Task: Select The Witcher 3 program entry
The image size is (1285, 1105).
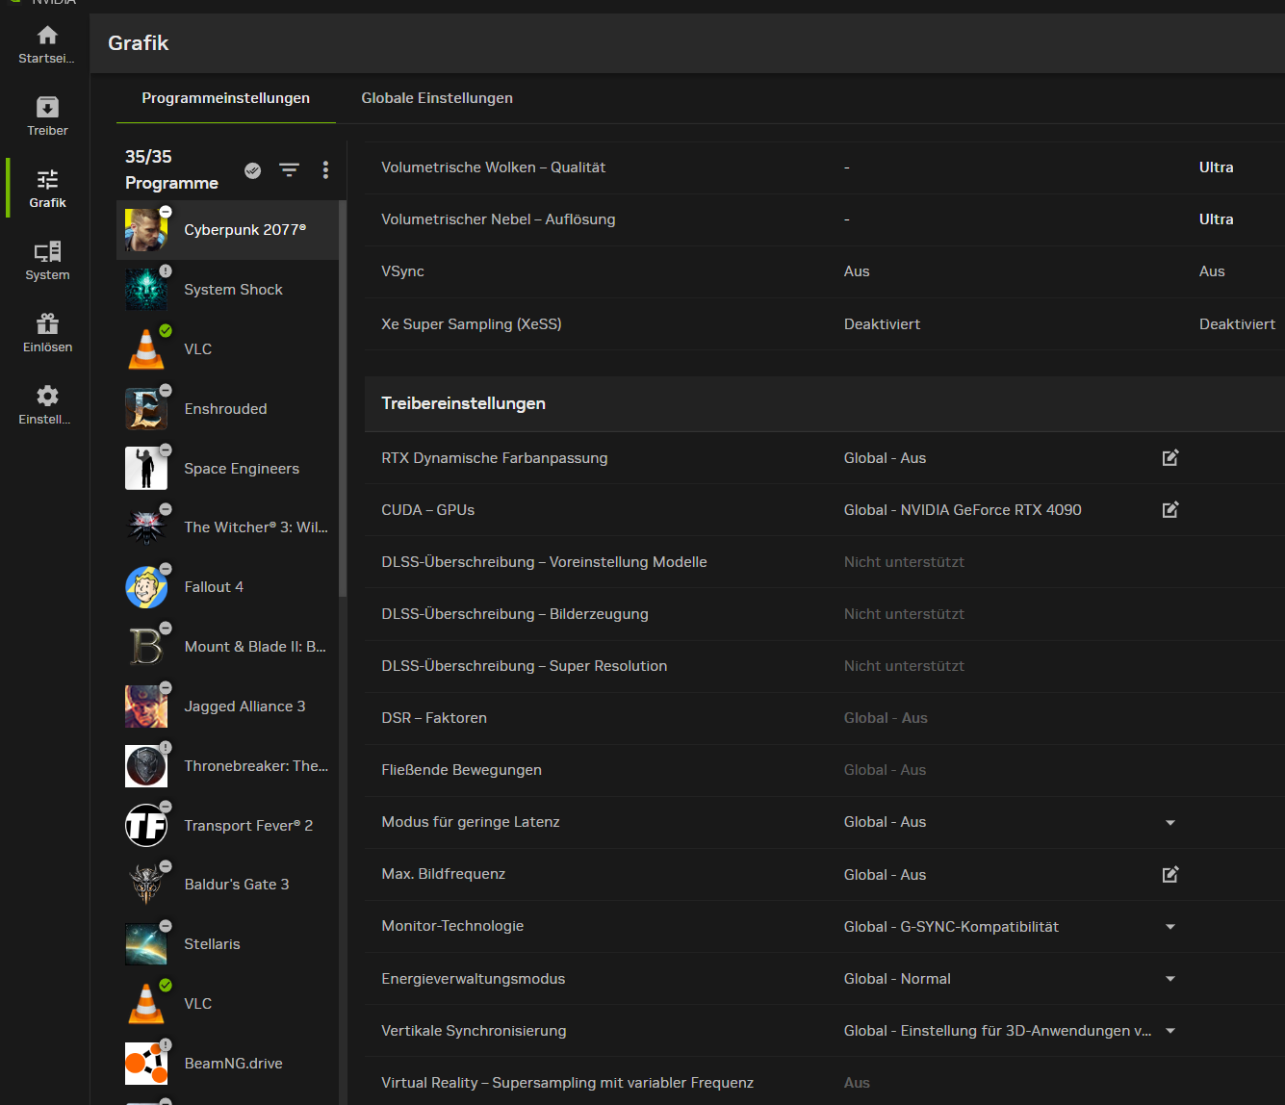Action: [x=227, y=527]
